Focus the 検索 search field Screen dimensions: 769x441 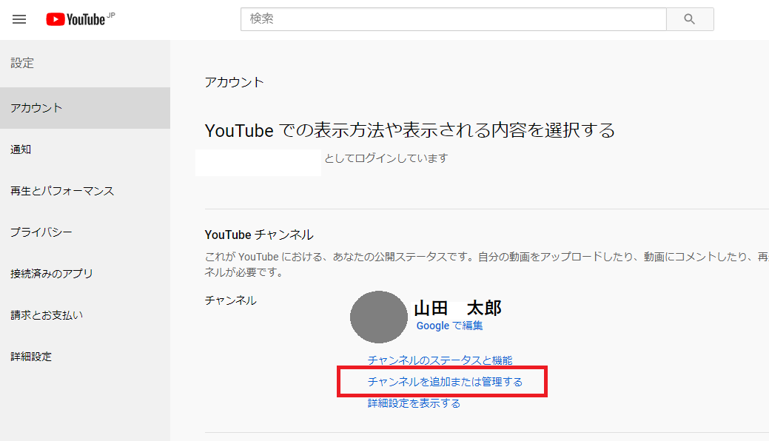(x=453, y=19)
